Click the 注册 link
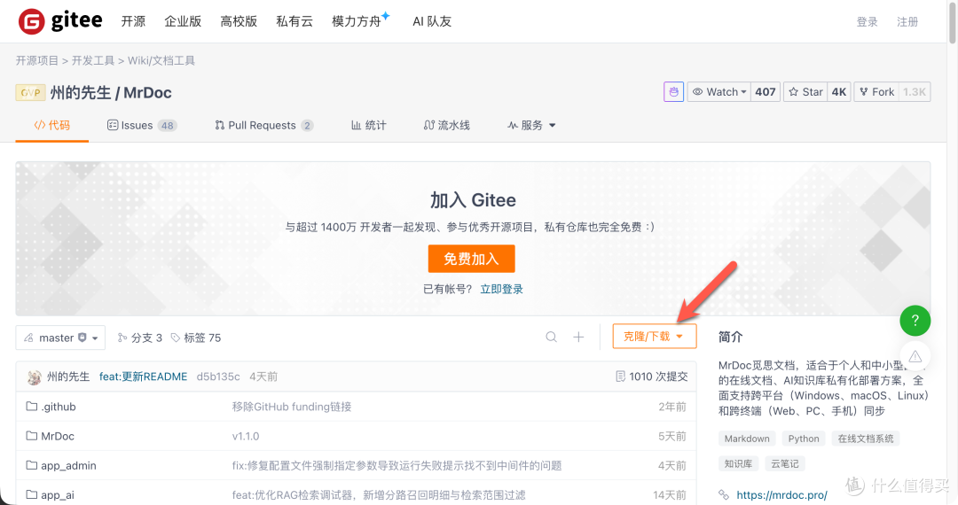 point(907,22)
